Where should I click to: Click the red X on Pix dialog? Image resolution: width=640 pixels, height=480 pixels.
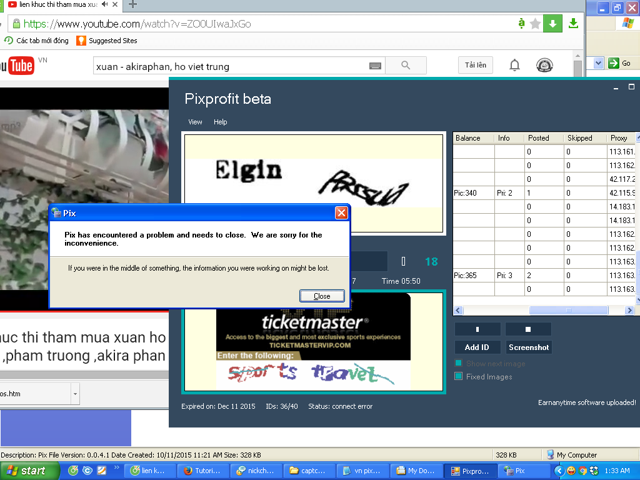pyautogui.click(x=341, y=212)
